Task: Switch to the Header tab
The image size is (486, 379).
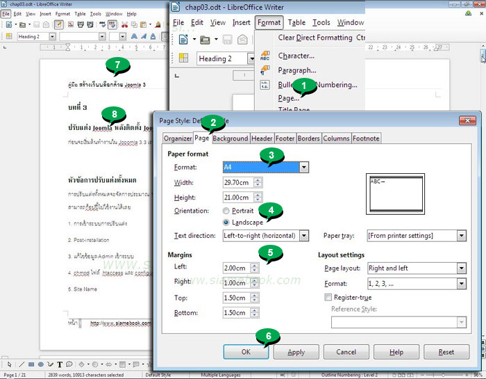Action: [x=262, y=138]
